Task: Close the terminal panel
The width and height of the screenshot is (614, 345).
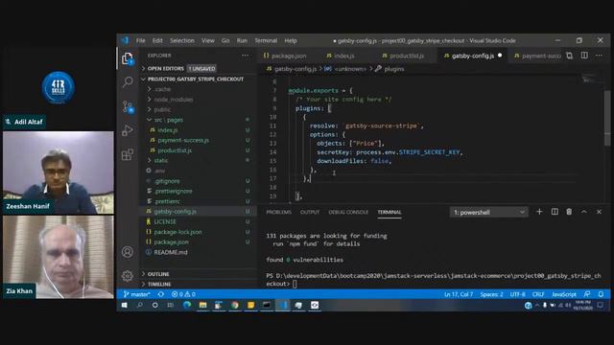Action: (599, 212)
